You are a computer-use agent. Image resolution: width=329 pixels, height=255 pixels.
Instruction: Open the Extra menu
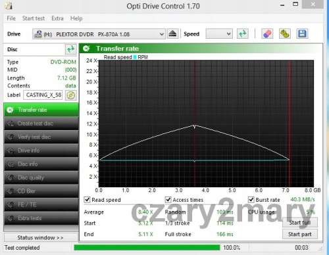pyautogui.click(x=57, y=18)
